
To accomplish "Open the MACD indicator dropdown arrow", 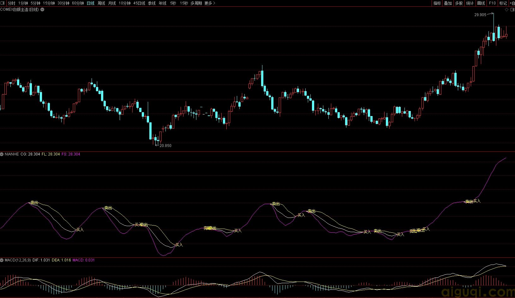I will (x=2, y=260).
